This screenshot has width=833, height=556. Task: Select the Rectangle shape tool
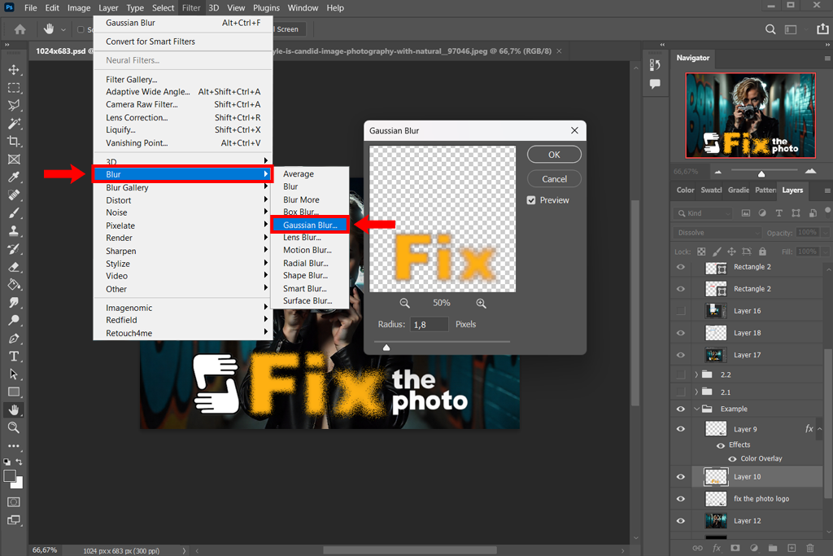coord(14,392)
